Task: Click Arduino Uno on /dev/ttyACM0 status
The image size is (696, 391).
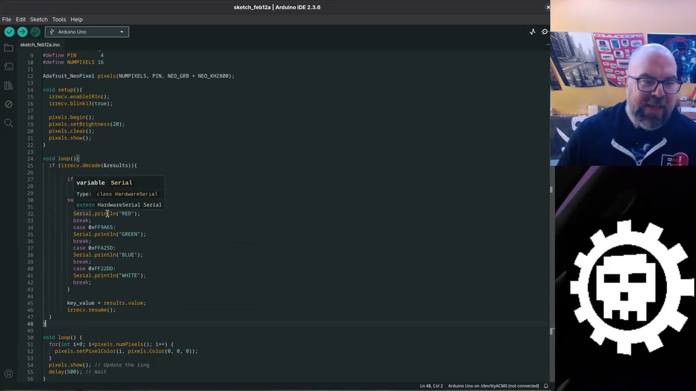Action: [x=493, y=386]
